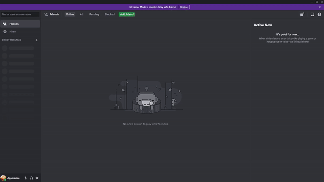This screenshot has width=324, height=182.
Task: Open User Settings gear icon
Action: click(x=37, y=178)
